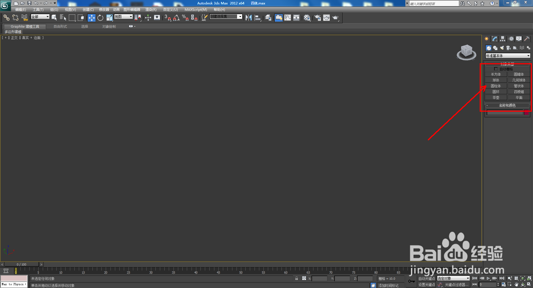533x288 pixels.
Task: Open the Material Editor icon
Action: coord(307,18)
